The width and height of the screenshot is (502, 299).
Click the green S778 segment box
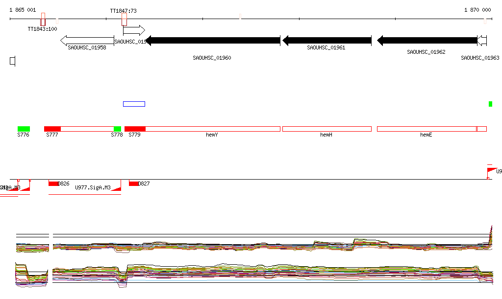[118, 129]
